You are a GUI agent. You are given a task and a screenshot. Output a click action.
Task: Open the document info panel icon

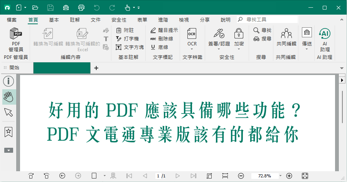point(8,81)
